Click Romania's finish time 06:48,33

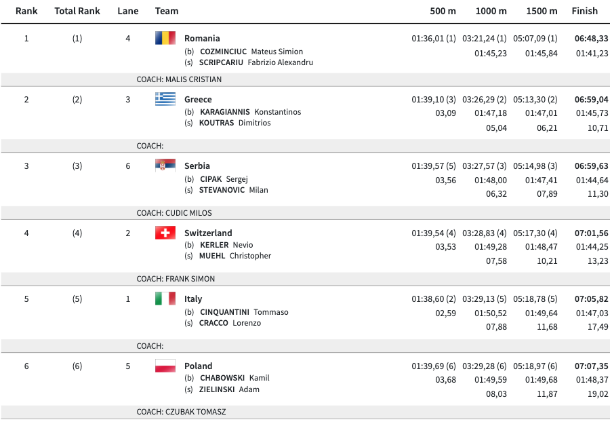[x=591, y=39]
